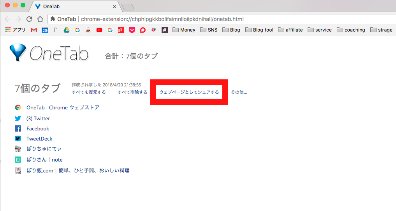The image size is (396, 211).
Task: Open the ぽり飯.com saved tab link
Action: click(x=78, y=171)
